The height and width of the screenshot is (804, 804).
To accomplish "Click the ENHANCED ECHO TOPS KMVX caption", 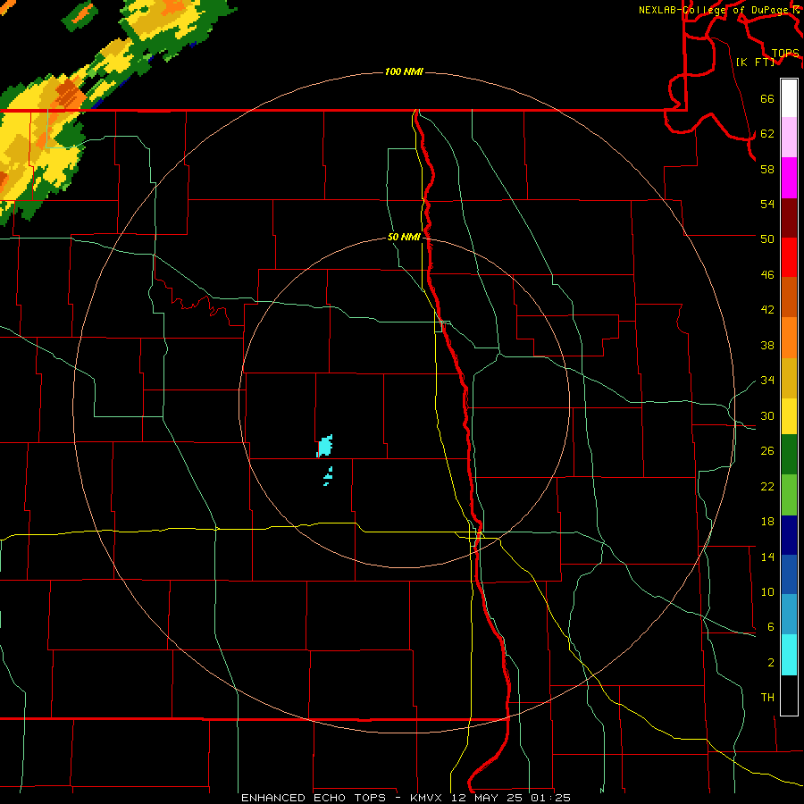I will point(406,798).
